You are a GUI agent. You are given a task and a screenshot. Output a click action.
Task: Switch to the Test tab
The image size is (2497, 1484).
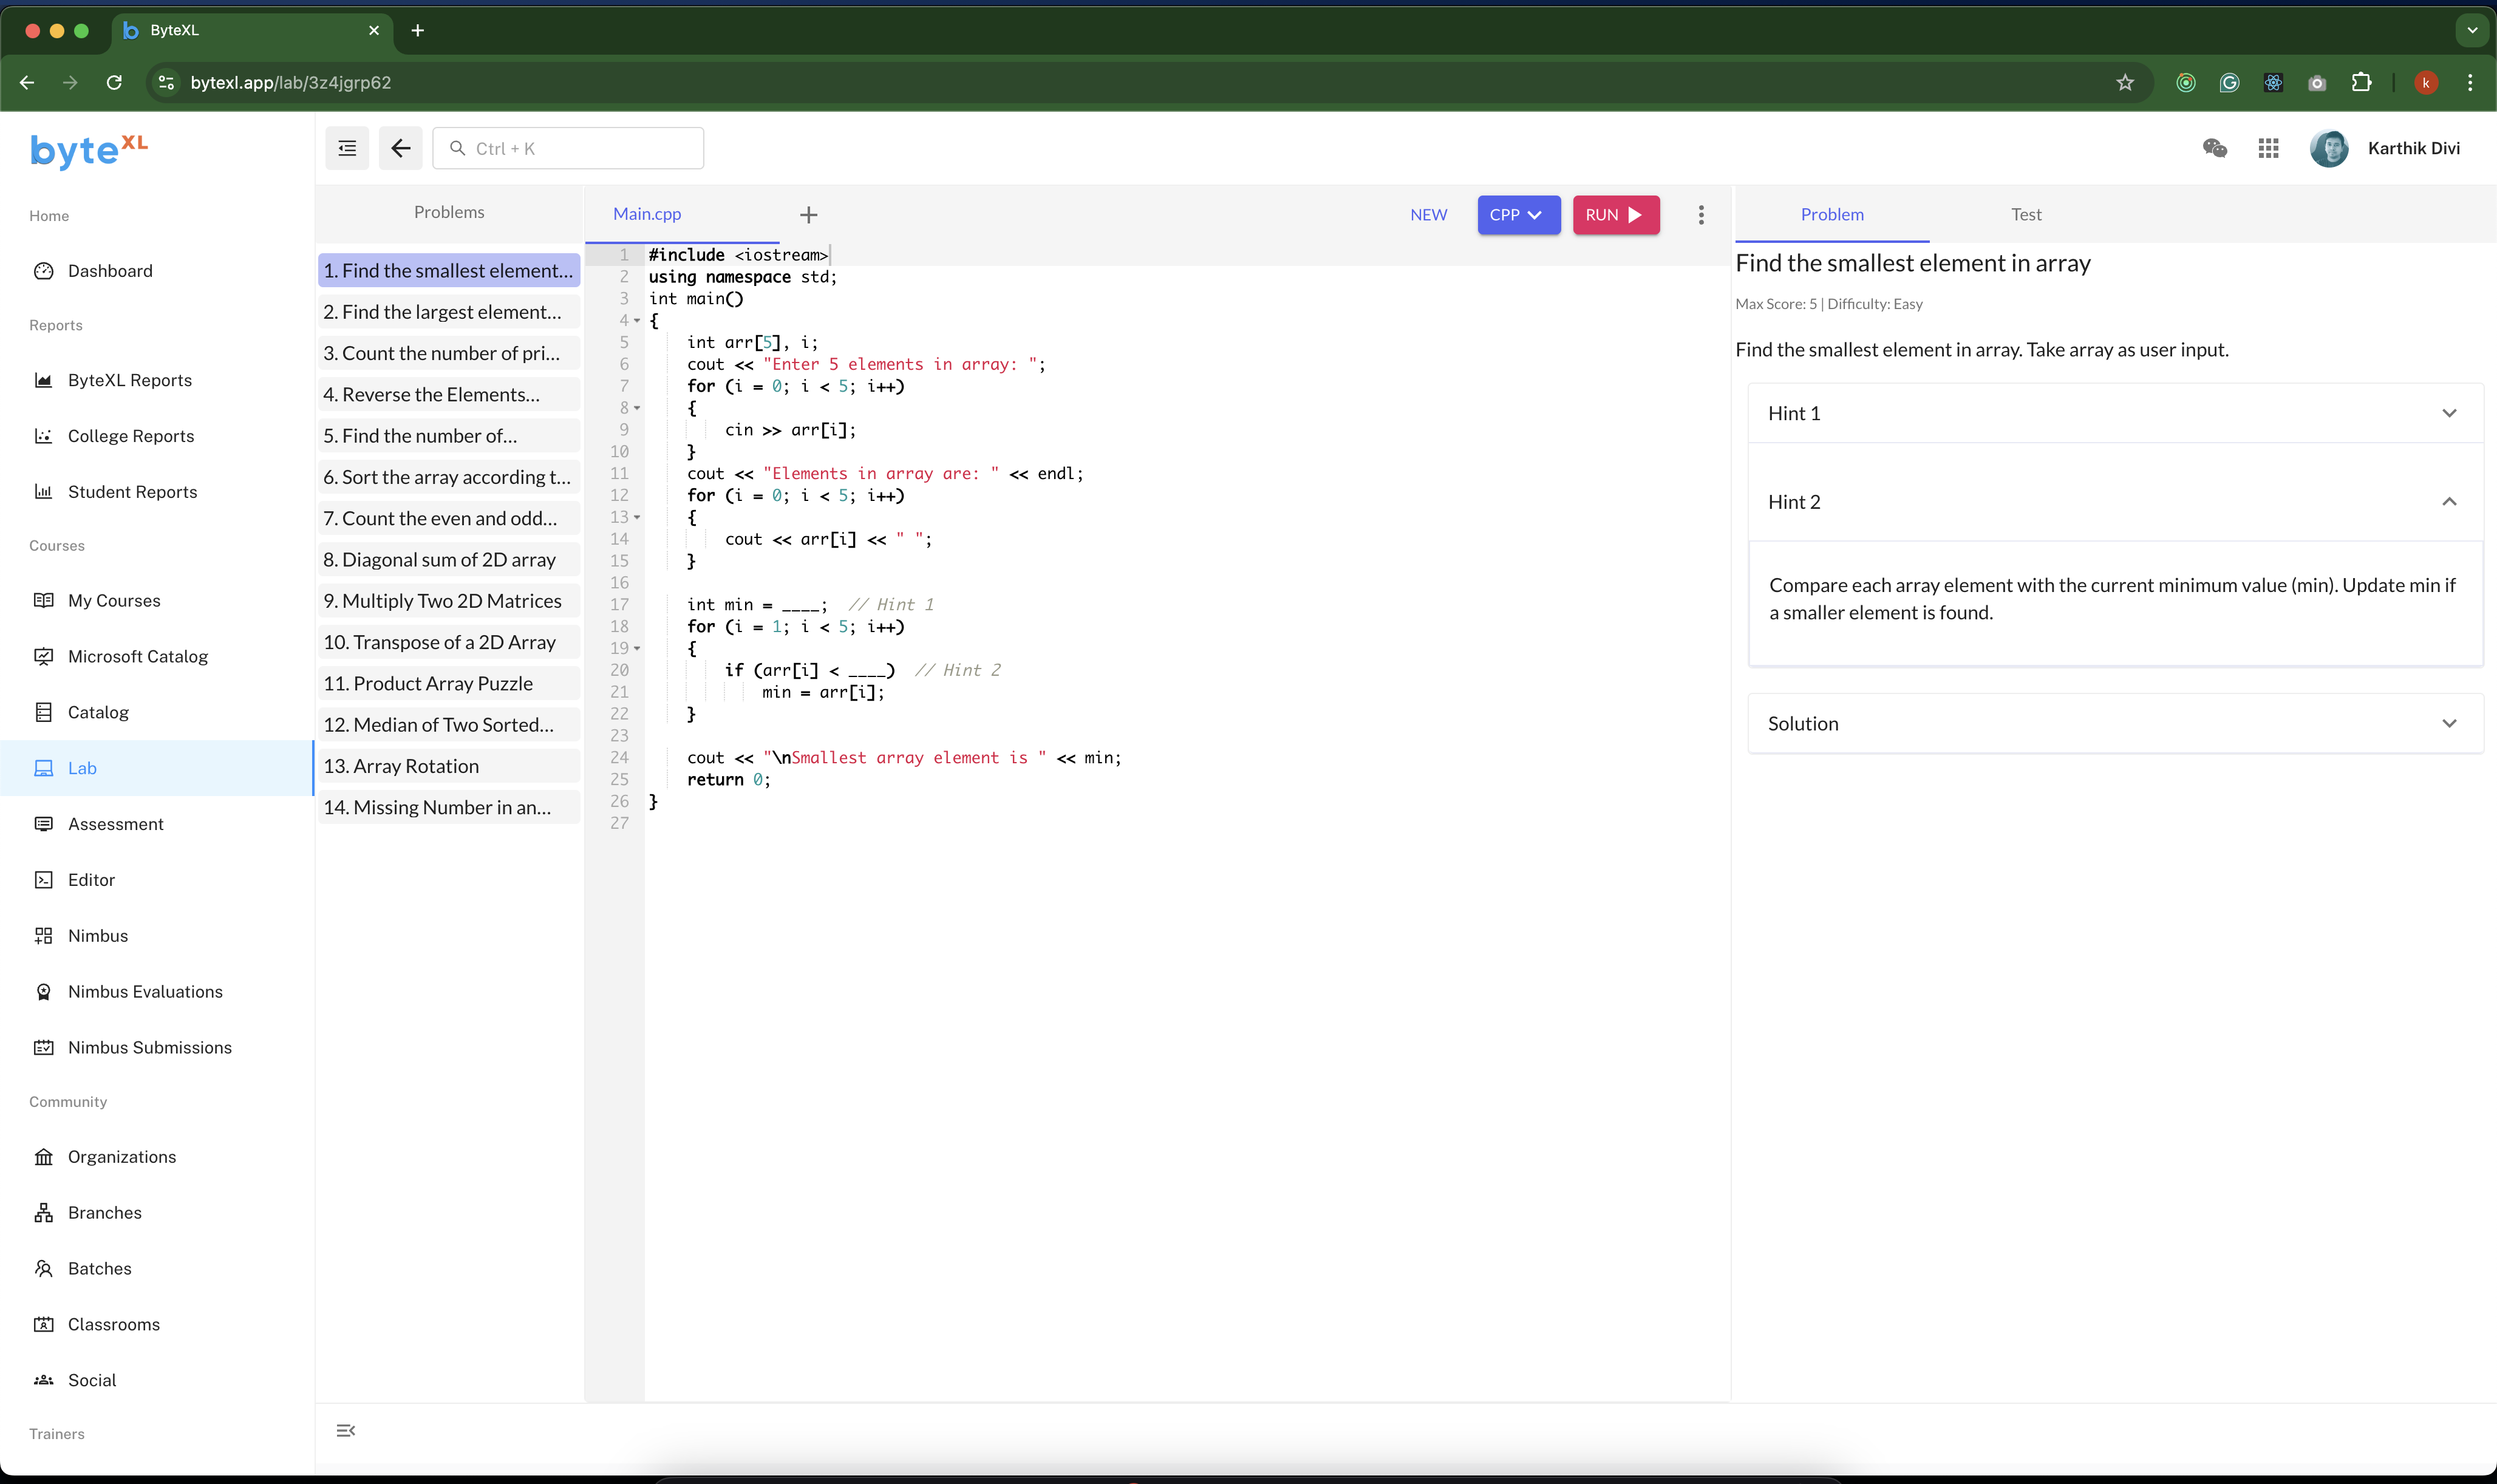pos(2027,214)
